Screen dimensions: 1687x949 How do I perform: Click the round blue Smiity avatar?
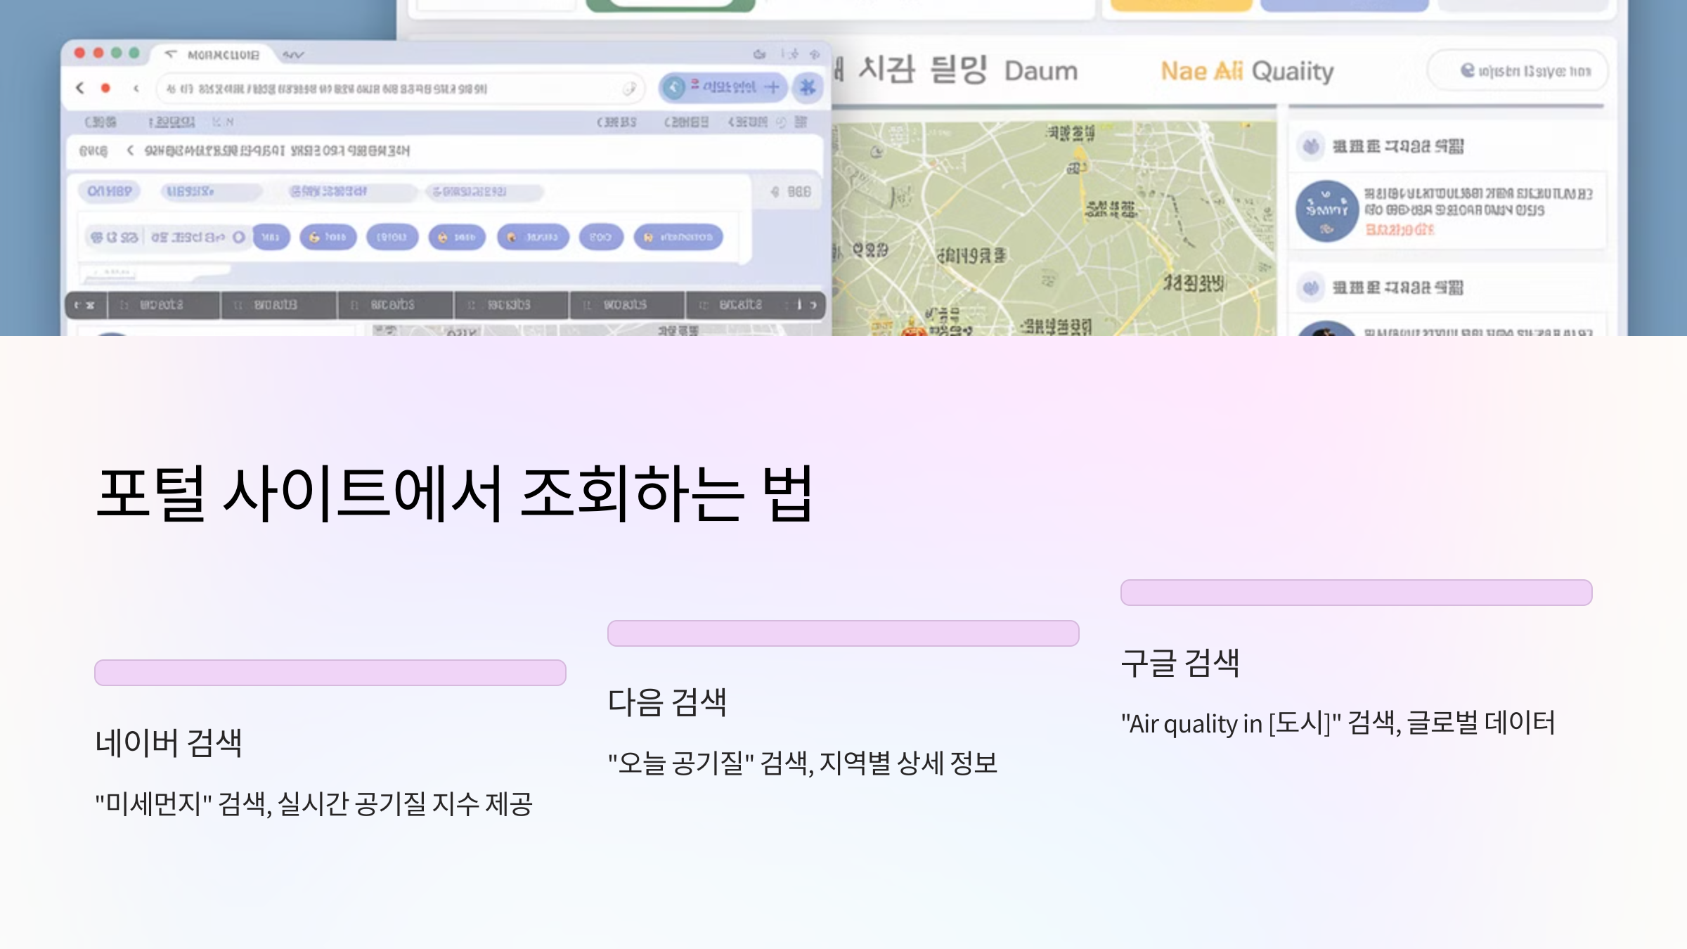tap(1326, 211)
